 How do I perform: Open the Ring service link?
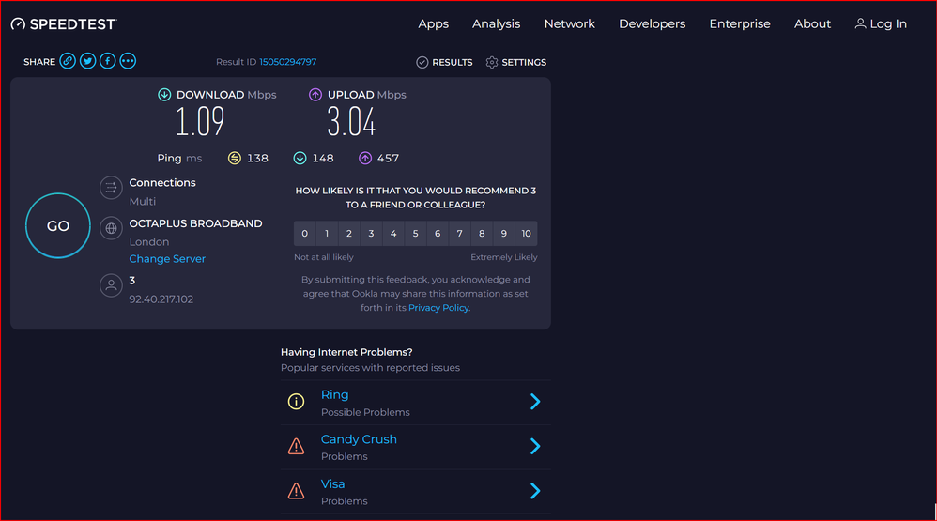[x=334, y=395]
